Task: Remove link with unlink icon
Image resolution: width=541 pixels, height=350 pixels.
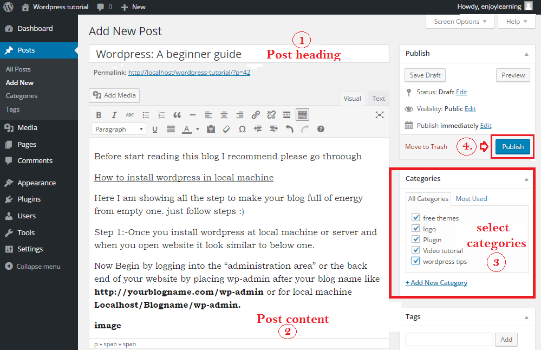Action: pyautogui.click(x=271, y=115)
